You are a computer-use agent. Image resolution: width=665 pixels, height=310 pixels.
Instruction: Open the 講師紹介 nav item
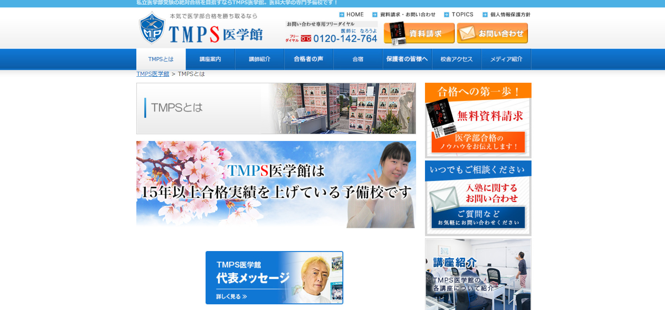260,59
